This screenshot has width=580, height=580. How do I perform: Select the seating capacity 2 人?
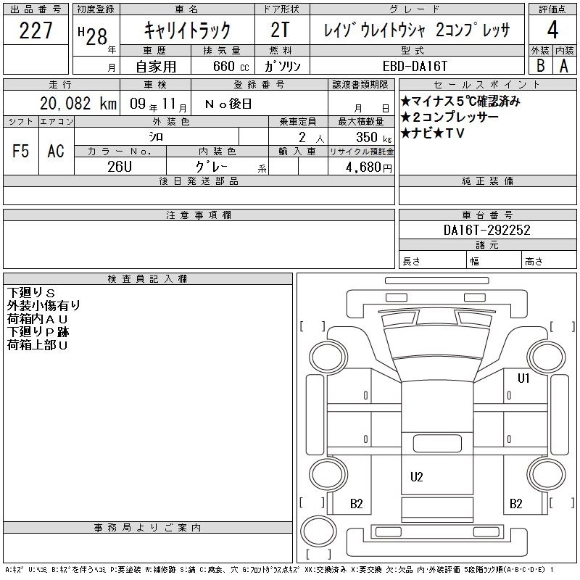click(x=311, y=137)
